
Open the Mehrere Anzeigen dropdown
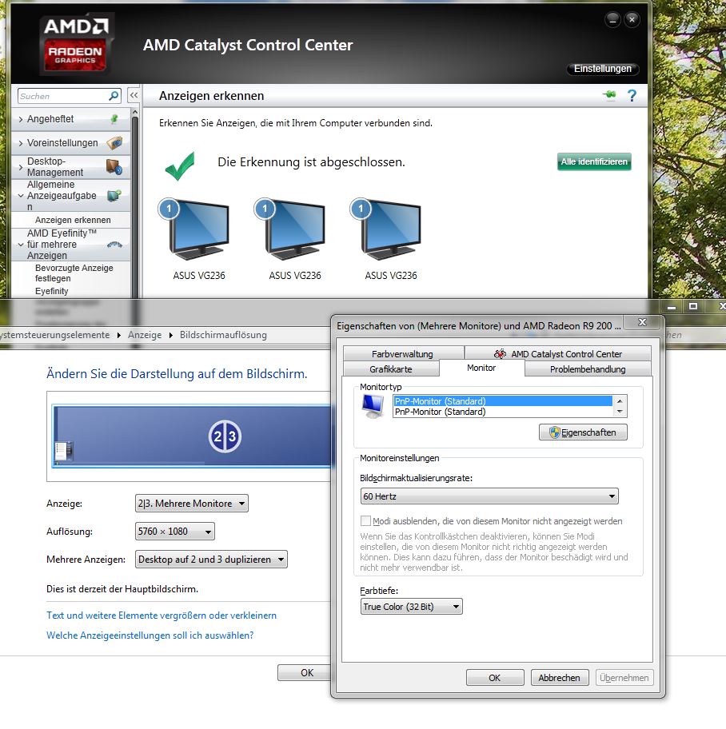[211, 560]
